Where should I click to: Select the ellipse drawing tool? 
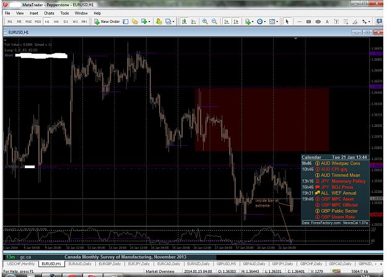click(318, 22)
